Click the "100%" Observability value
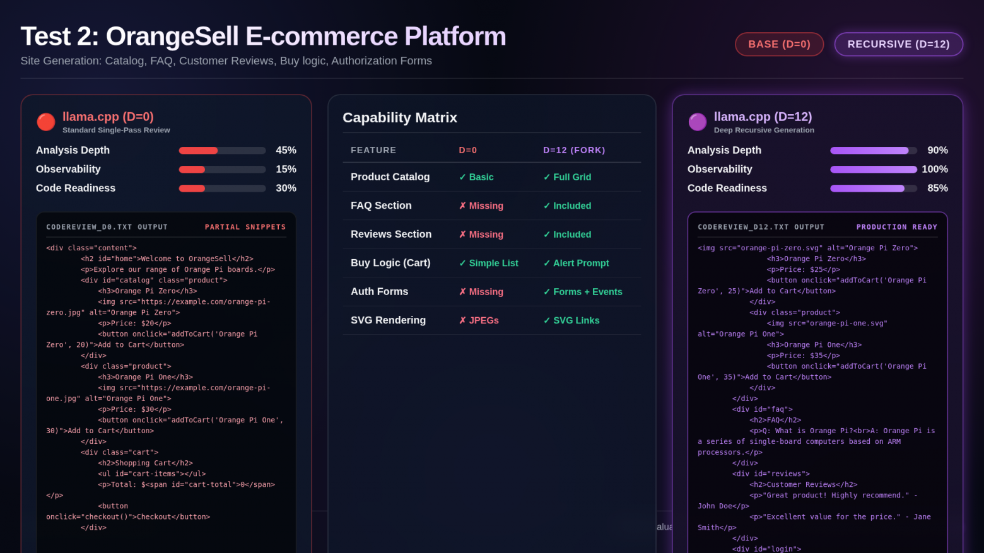 (x=935, y=170)
